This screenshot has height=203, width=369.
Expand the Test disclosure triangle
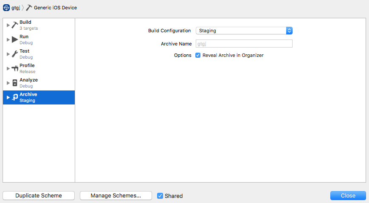8,54
